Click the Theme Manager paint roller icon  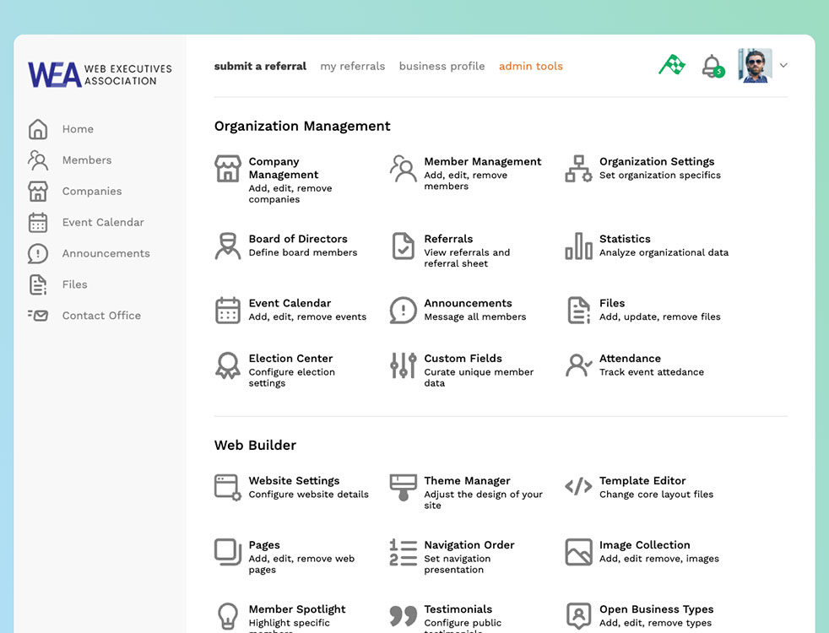point(404,487)
